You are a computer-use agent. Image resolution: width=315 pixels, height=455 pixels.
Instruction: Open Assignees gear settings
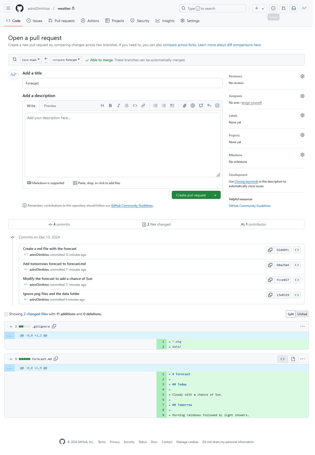point(302,96)
